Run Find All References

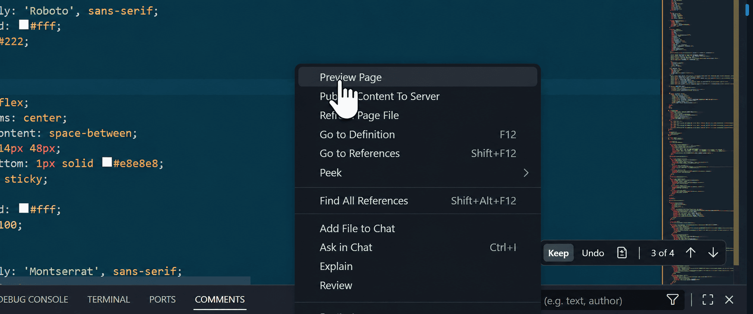[x=418, y=201]
